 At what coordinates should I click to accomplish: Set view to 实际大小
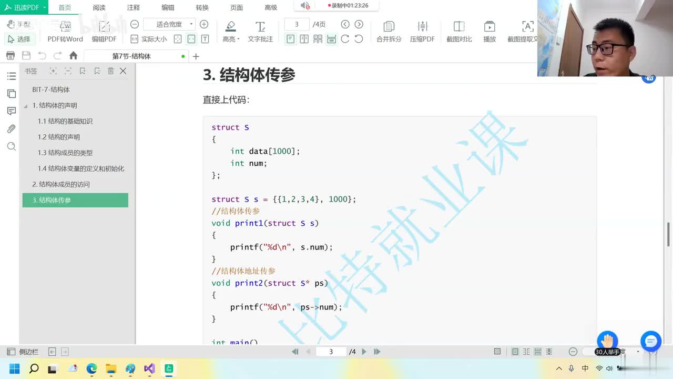point(149,39)
